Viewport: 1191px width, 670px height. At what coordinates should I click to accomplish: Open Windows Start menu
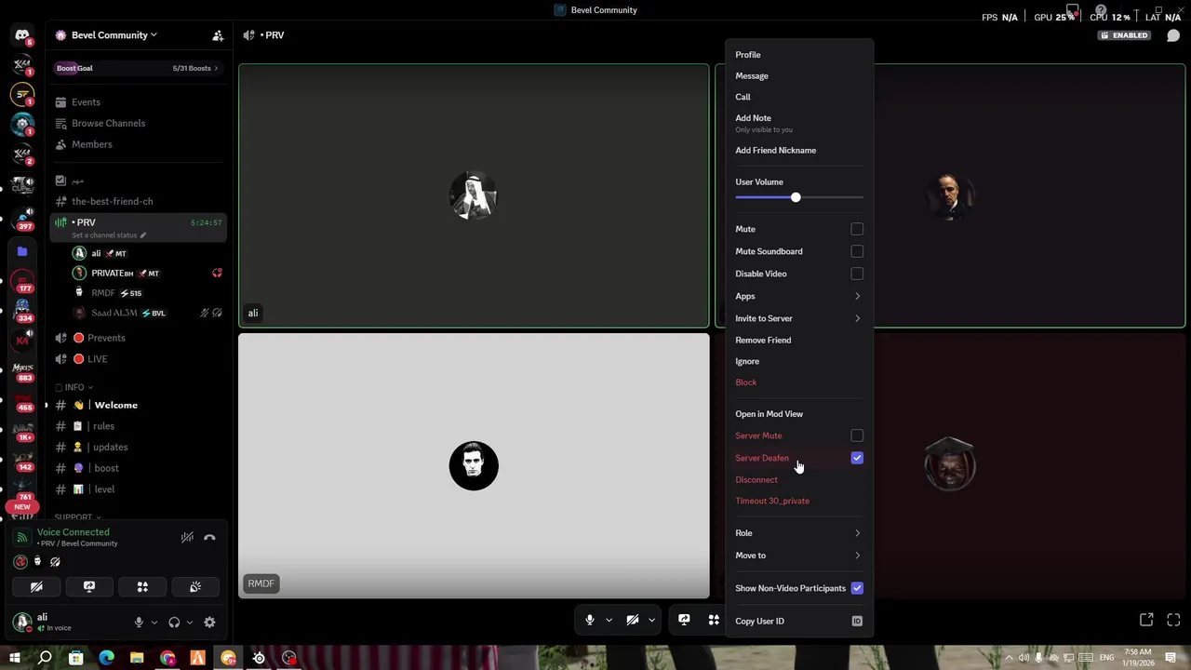pyautogui.click(x=14, y=658)
